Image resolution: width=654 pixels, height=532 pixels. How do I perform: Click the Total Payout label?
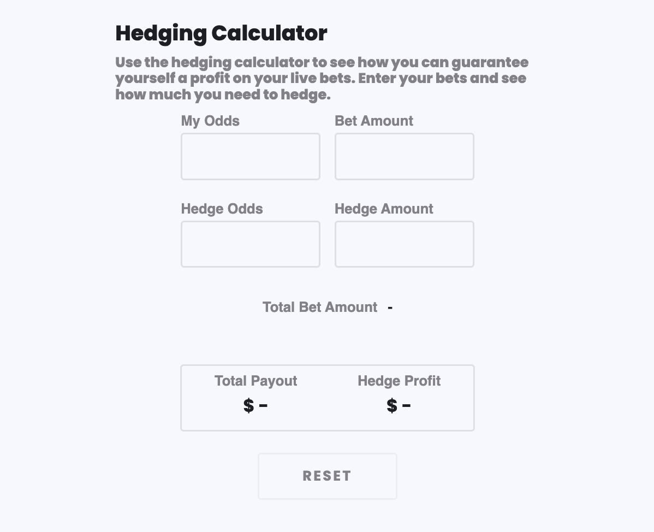click(255, 381)
